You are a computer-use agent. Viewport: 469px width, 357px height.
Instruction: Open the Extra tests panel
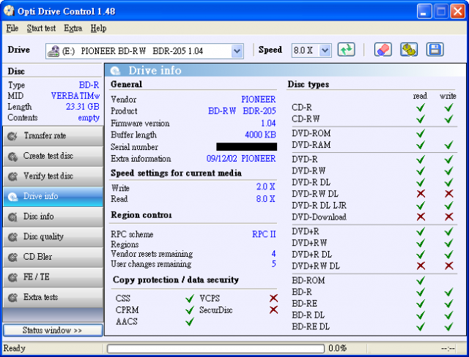pos(53,298)
